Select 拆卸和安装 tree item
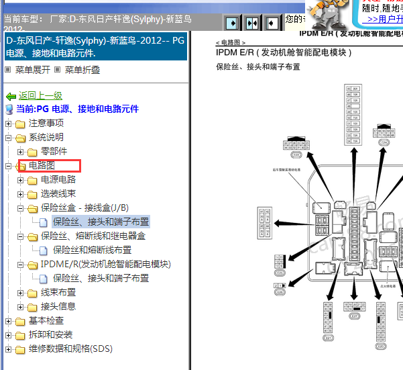The image size is (403, 370). [51, 334]
